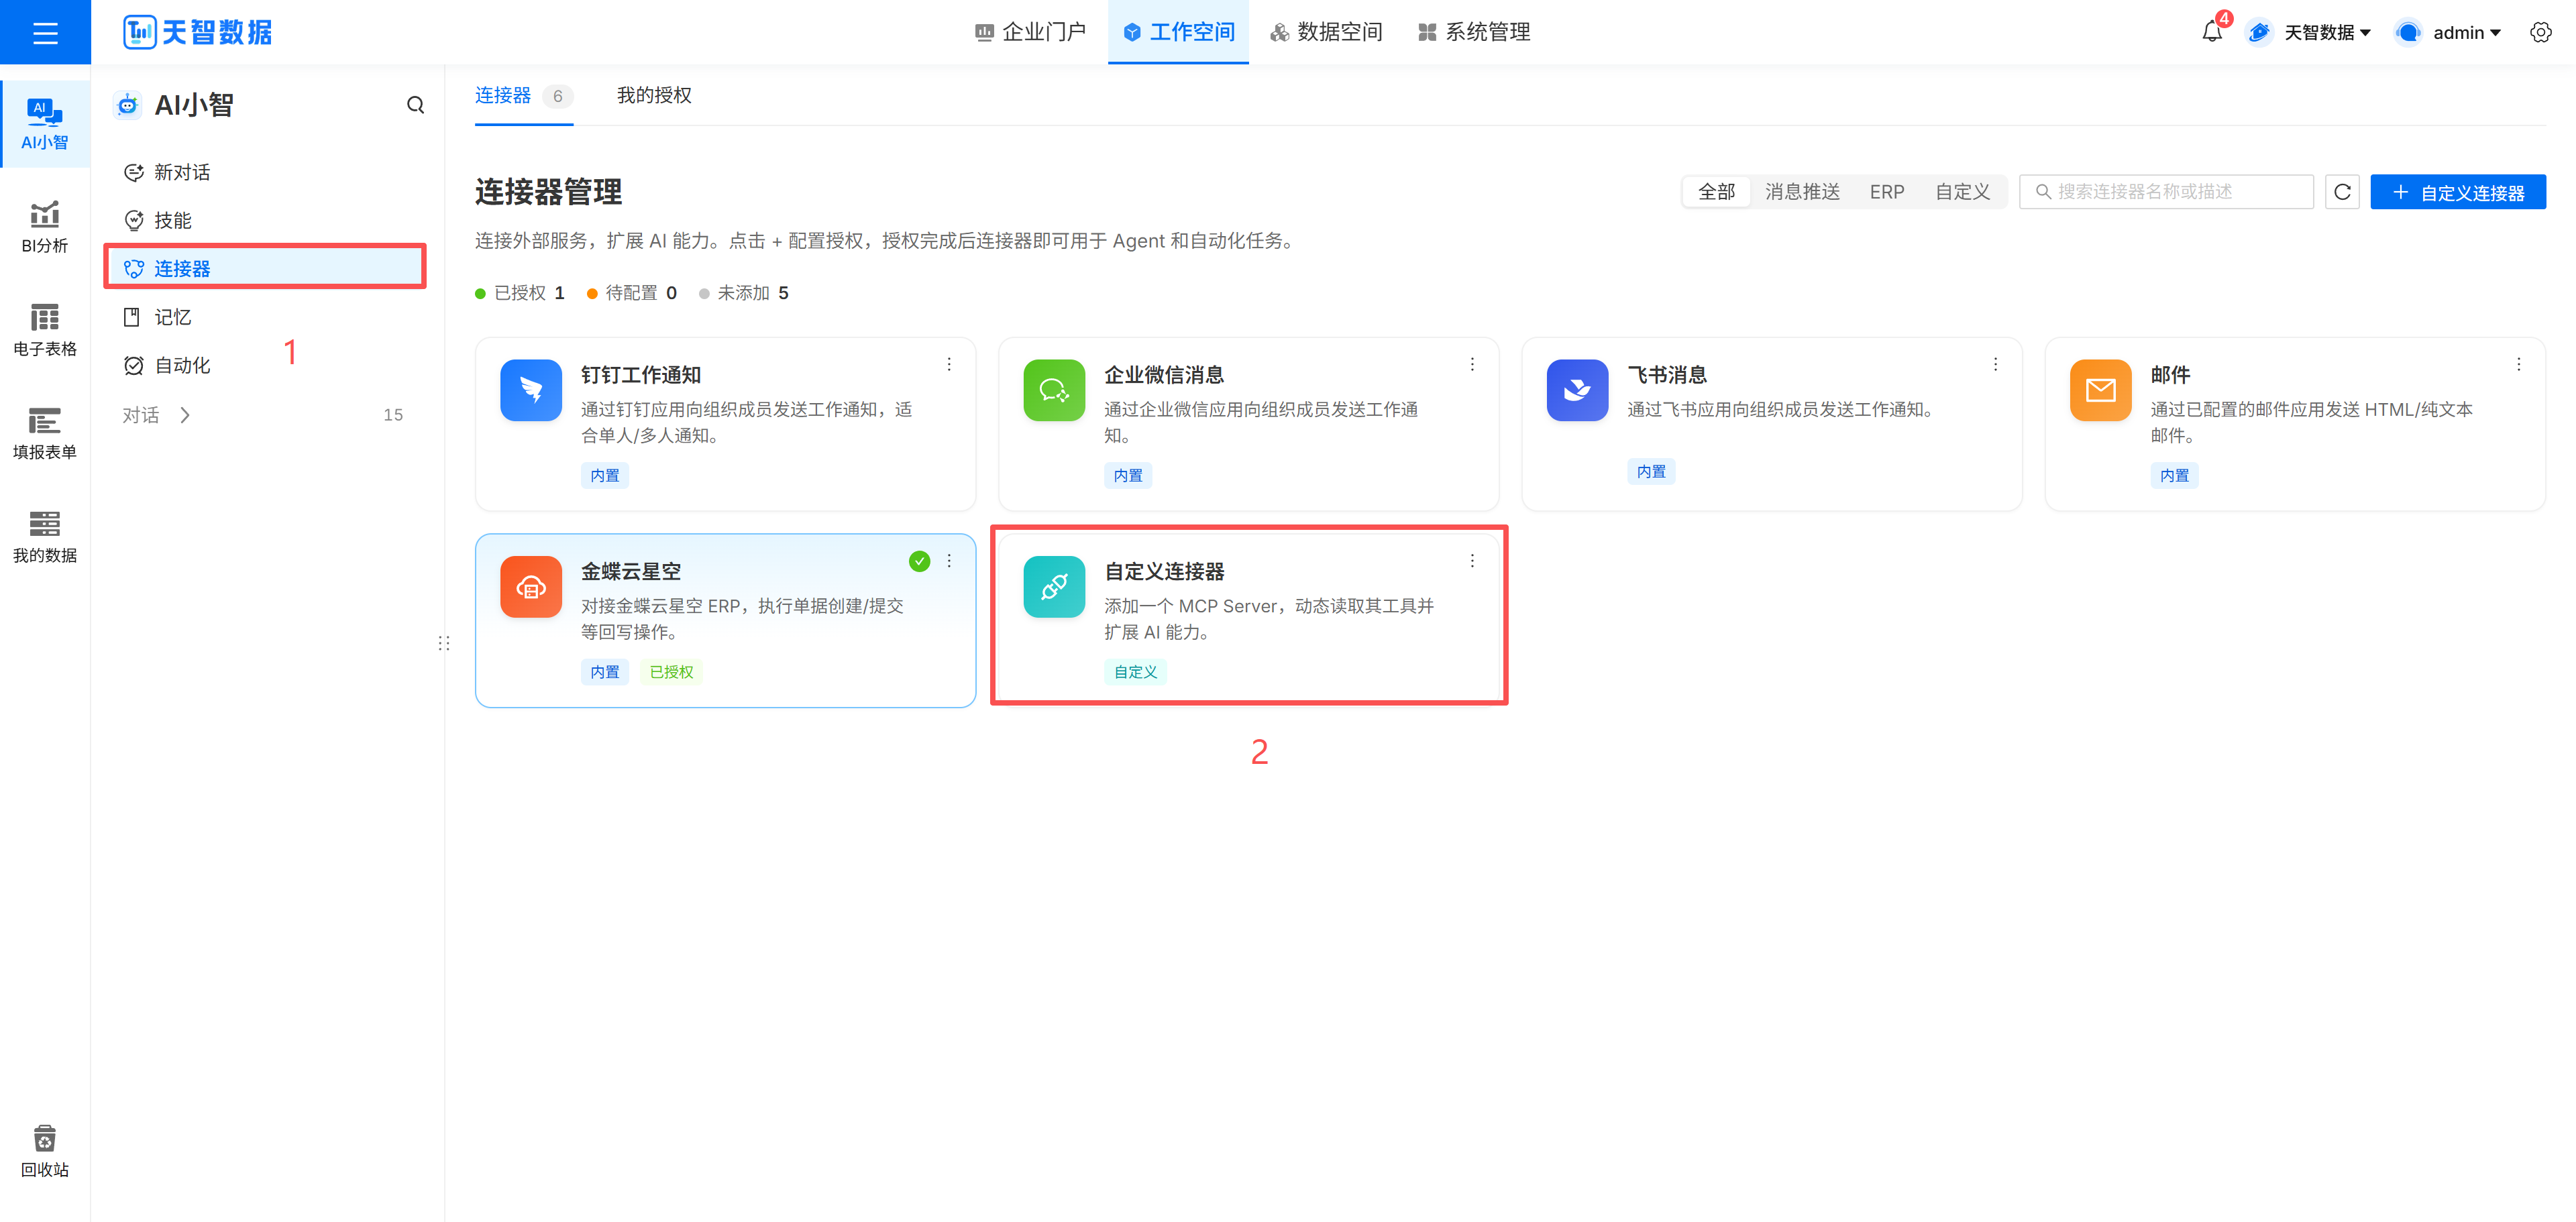Viewport: 2576px width, 1222px height.
Task: Click the 金蝶云星空 card title
Action: point(631,571)
